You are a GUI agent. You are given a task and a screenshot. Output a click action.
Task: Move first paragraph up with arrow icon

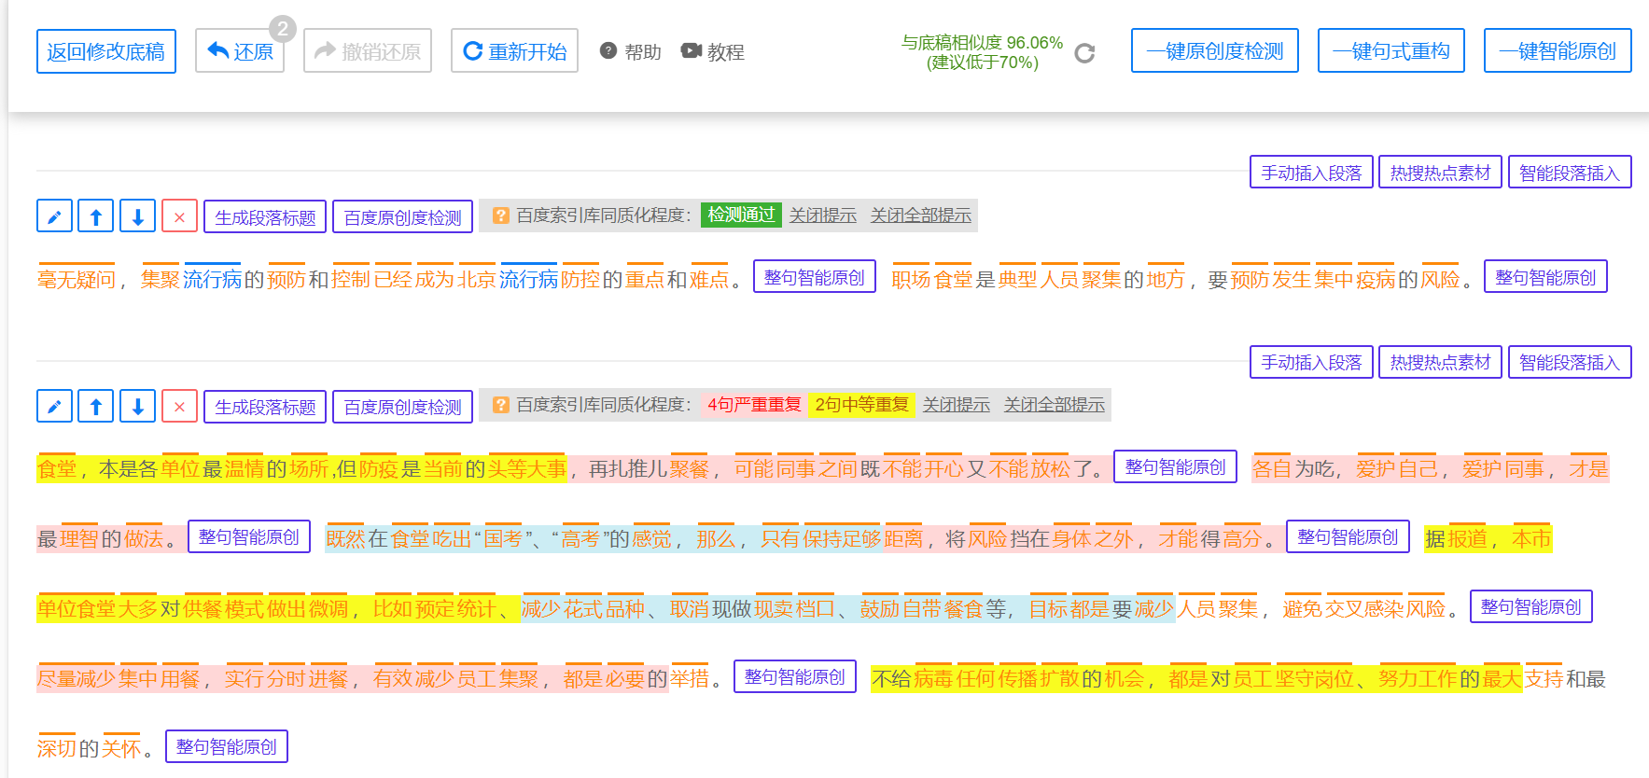coord(96,216)
